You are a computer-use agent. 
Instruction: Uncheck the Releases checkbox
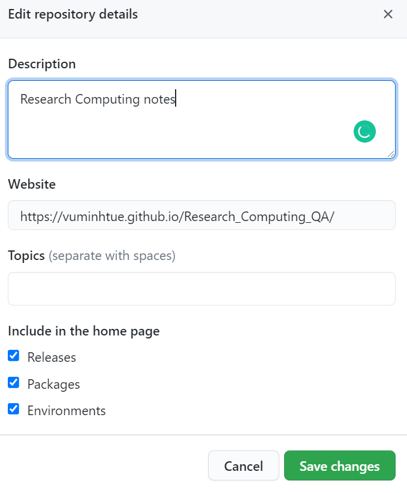[14, 356]
